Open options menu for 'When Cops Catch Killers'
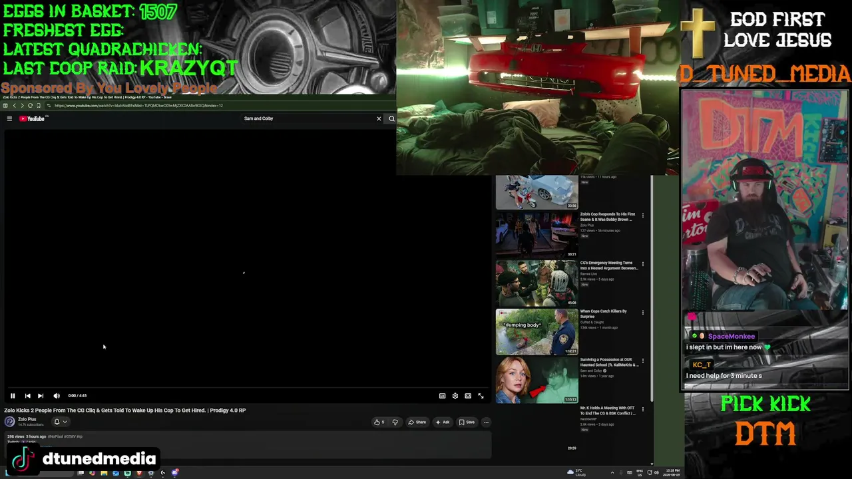Screen dimensions: 852x479 click(643, 313)
